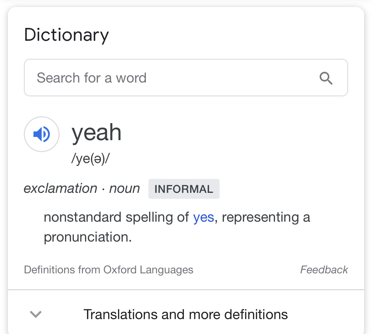Image resolution: width=372 pixels, height=334 pixels.
Task: Click "Definitions from Oxford Languages" attribution
Action: tap(108, 270)
